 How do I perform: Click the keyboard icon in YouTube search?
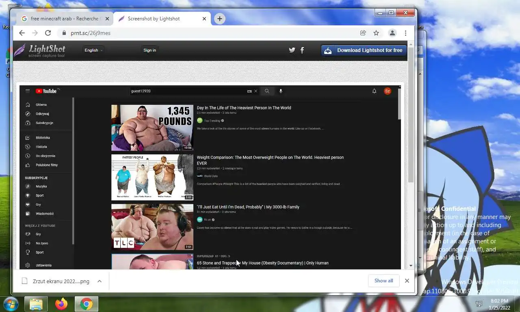click(249, 91)
